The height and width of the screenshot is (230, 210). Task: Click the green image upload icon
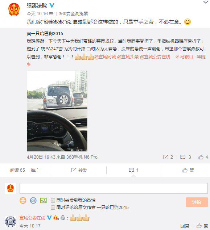(43, 200)
